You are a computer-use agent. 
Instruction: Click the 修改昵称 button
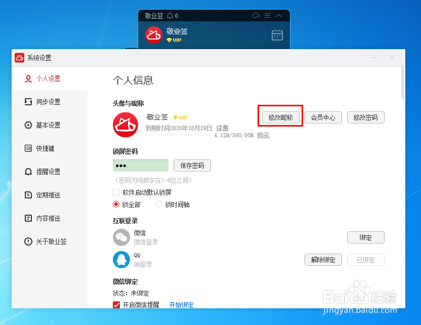coord(280,117)
